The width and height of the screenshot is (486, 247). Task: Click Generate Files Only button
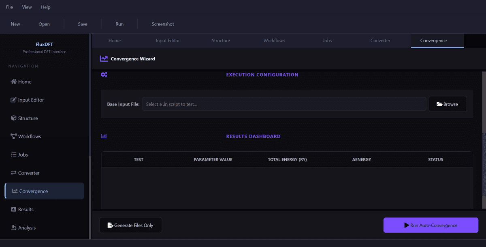(x=130, y=225)
